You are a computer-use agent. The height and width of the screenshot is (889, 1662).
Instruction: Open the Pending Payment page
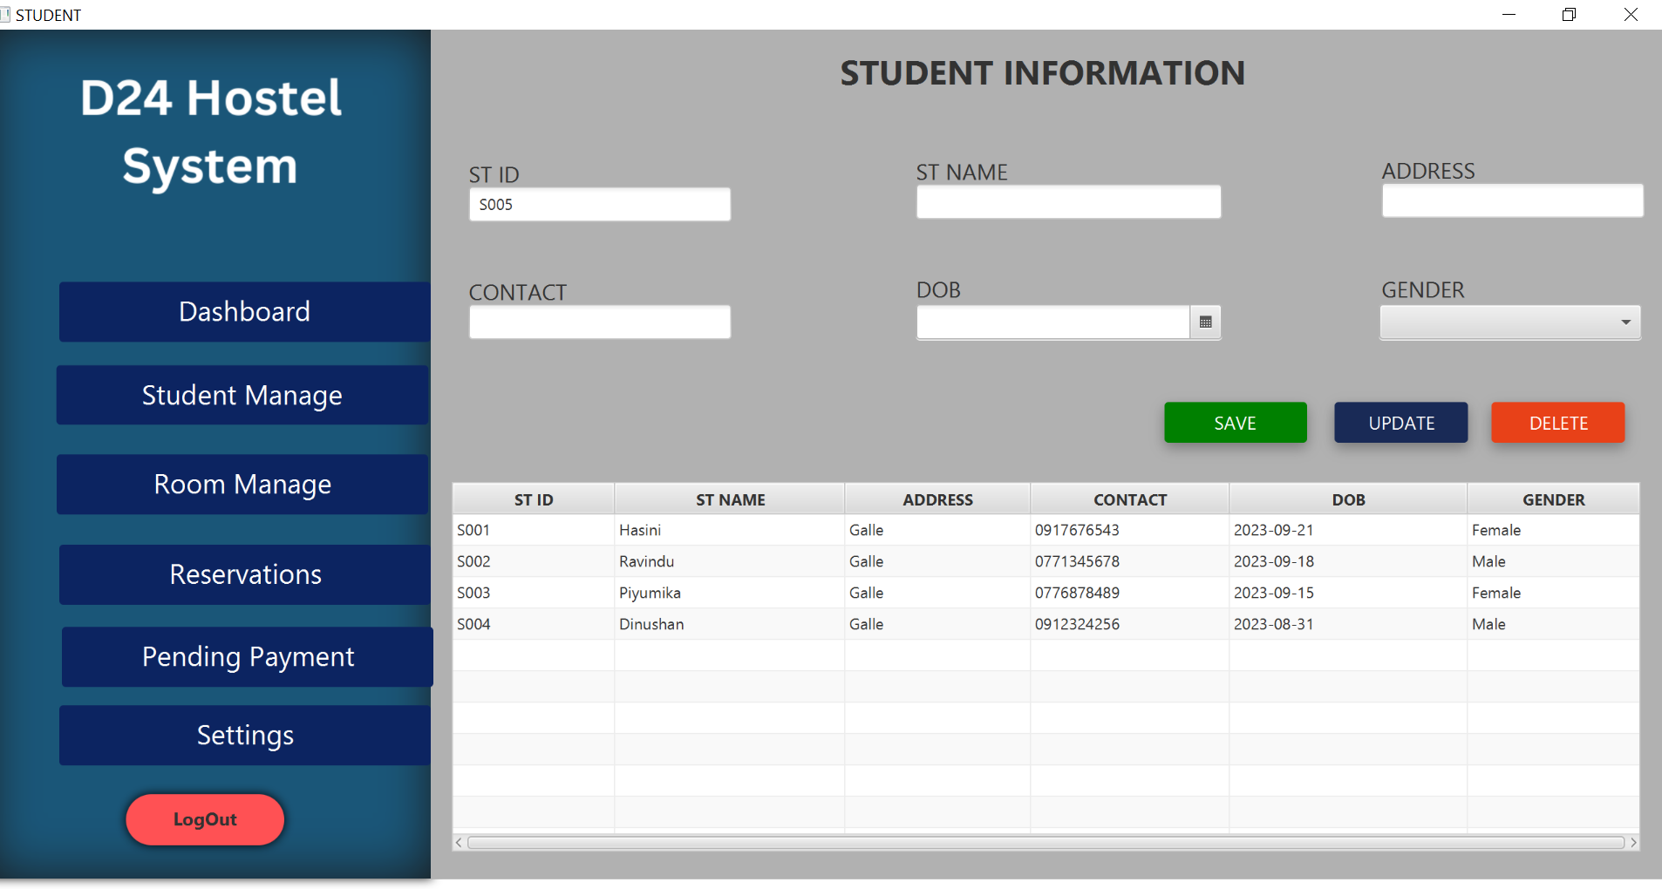(x=248, y=657)
